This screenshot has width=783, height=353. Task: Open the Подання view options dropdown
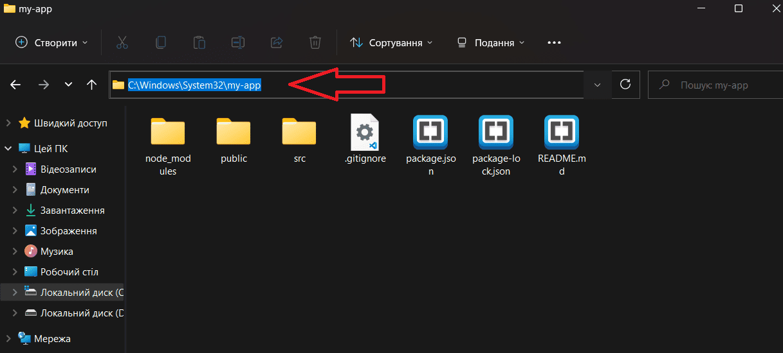[491, 43]
